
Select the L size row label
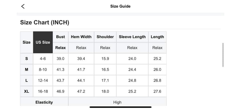pyautogui.click(x=27, y=81)
